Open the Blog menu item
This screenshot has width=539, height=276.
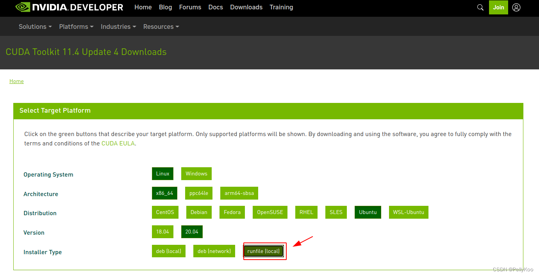tap(165, 7)
